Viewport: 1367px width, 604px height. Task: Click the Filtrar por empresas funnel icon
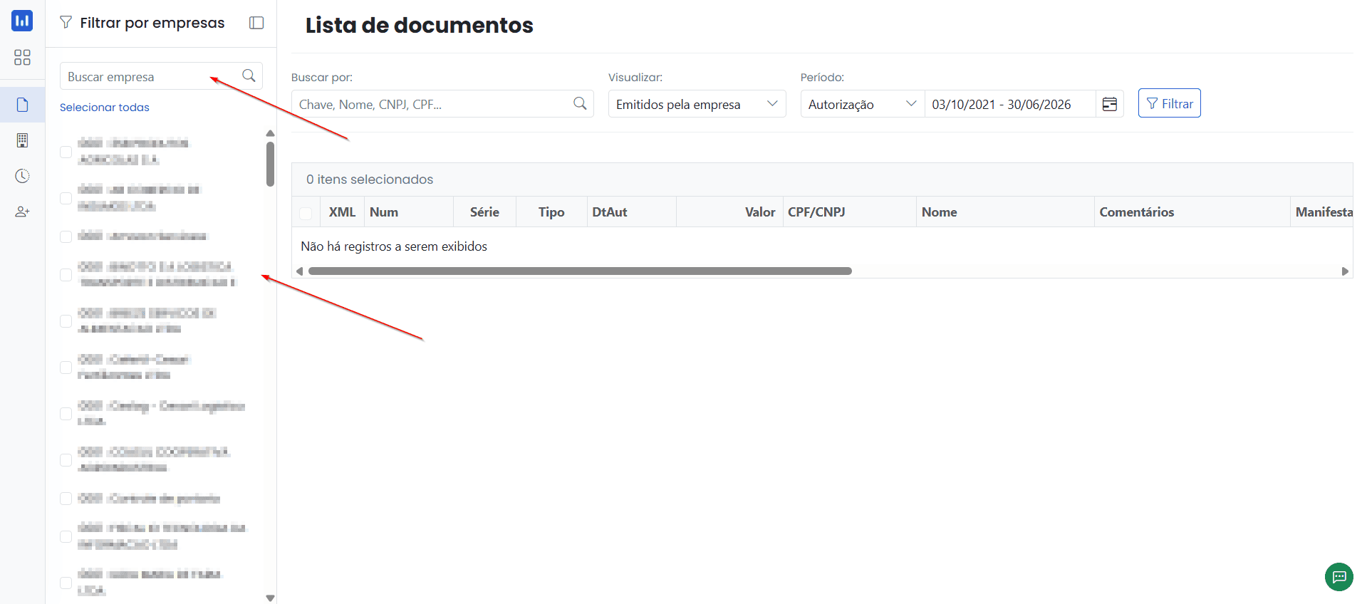[x=66, y=23]
